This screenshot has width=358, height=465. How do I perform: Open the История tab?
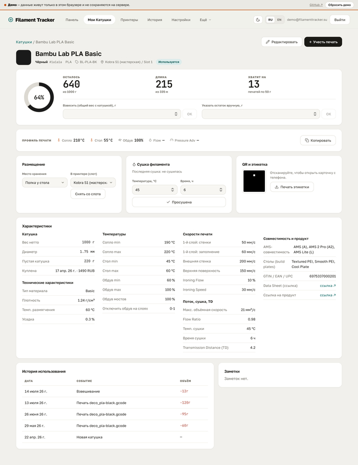pos(154,20)
